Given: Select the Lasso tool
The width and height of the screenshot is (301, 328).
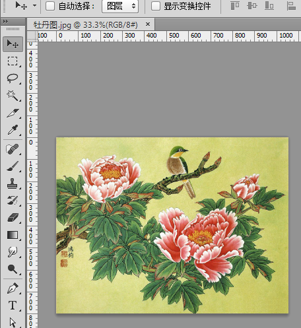Looking at the screenshot, I should (x=13, y=79).
